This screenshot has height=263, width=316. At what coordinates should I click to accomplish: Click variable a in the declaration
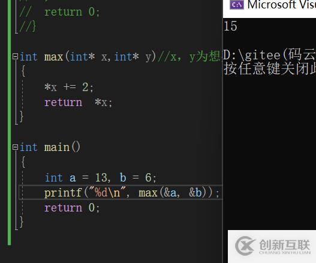pyautogui.click(x=73, y=178)
